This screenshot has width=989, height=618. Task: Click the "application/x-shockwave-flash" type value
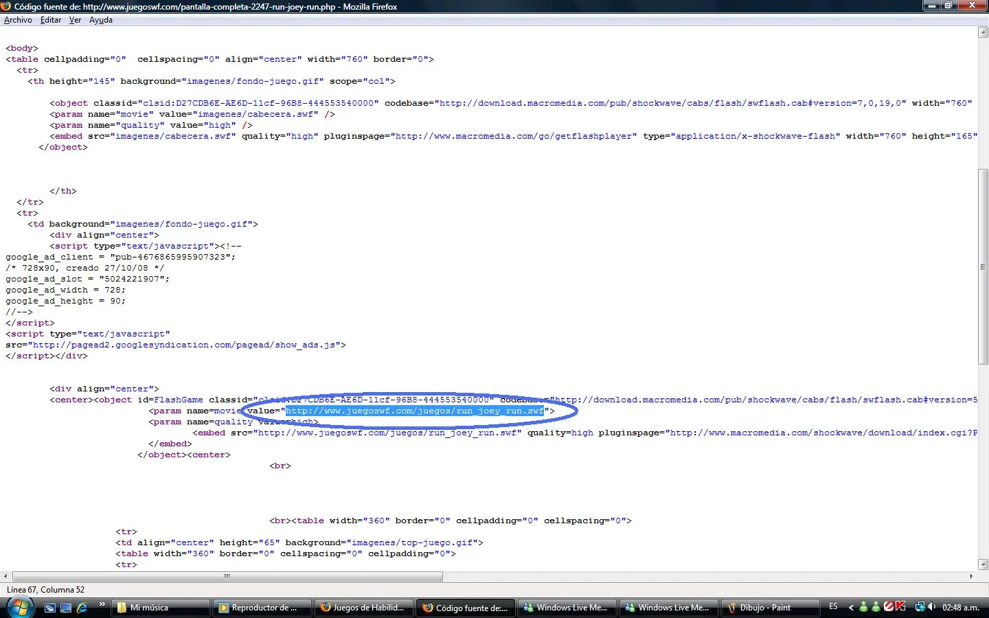755,136
